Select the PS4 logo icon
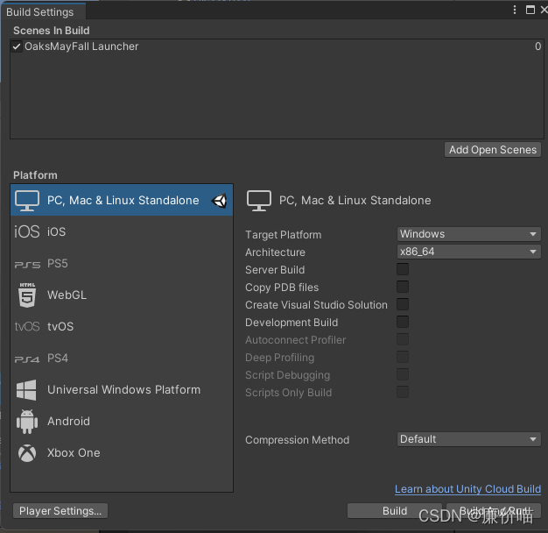 [x=27, y=359]
